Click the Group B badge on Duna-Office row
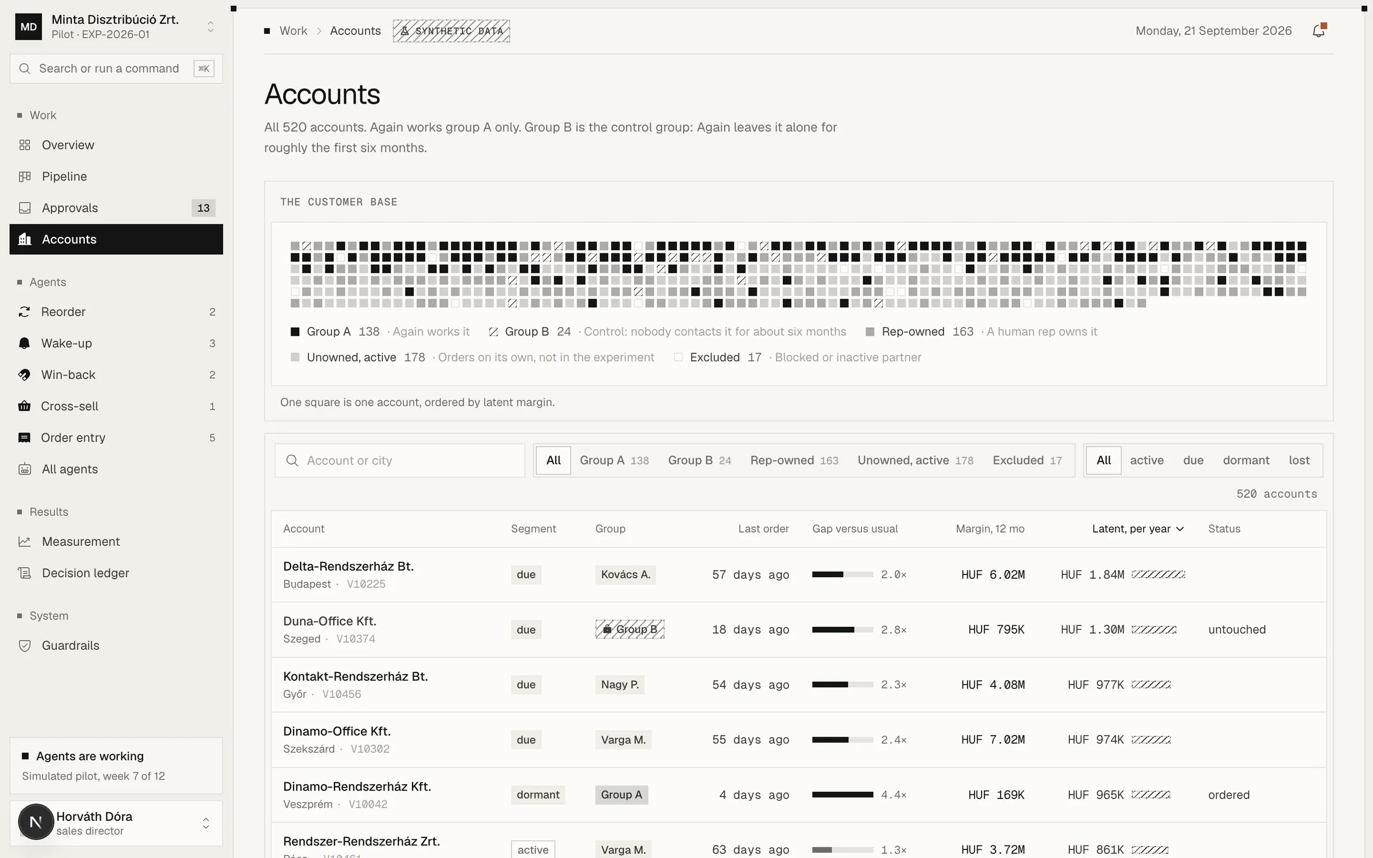 pos(630,629)
